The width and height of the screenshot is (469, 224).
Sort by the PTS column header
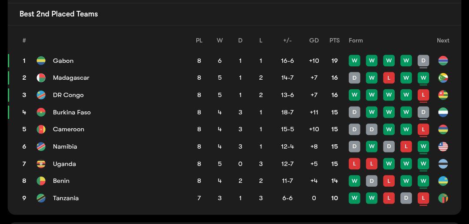pyautogui.click(x=334, y=40)
